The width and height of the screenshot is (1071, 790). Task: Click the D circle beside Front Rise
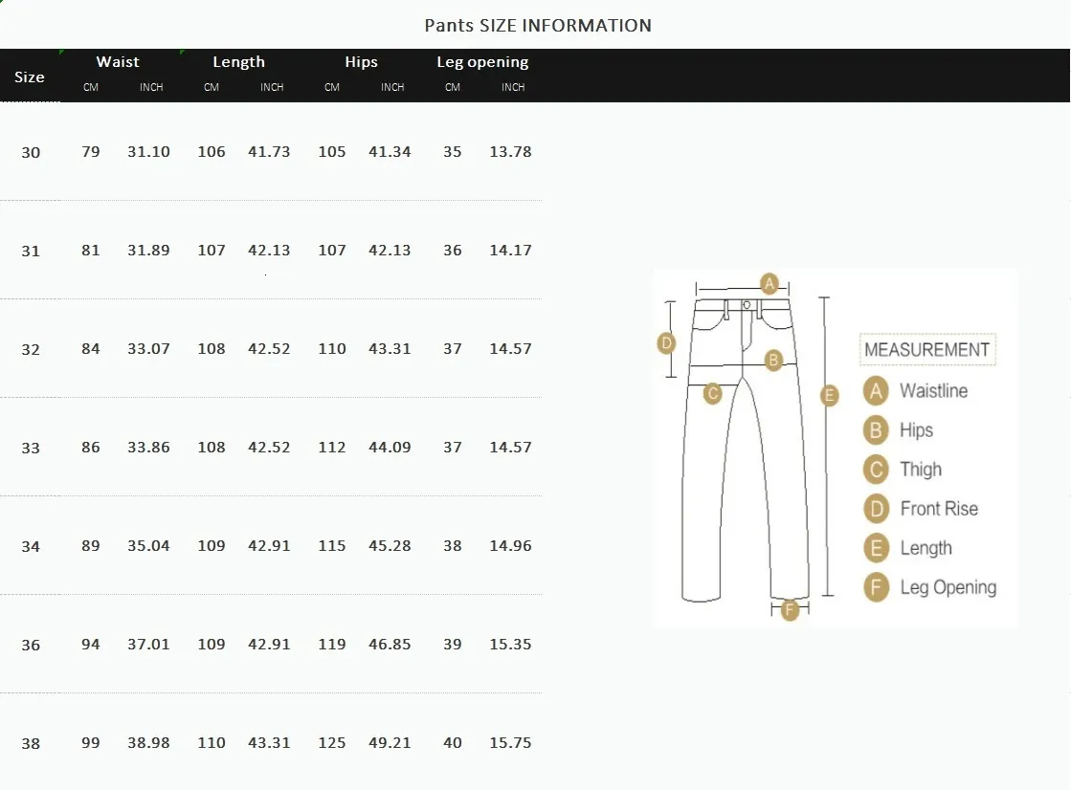pyautogui.click(x=876, y=509)
